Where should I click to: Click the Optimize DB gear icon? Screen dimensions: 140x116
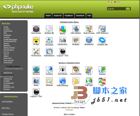[102, 40]
